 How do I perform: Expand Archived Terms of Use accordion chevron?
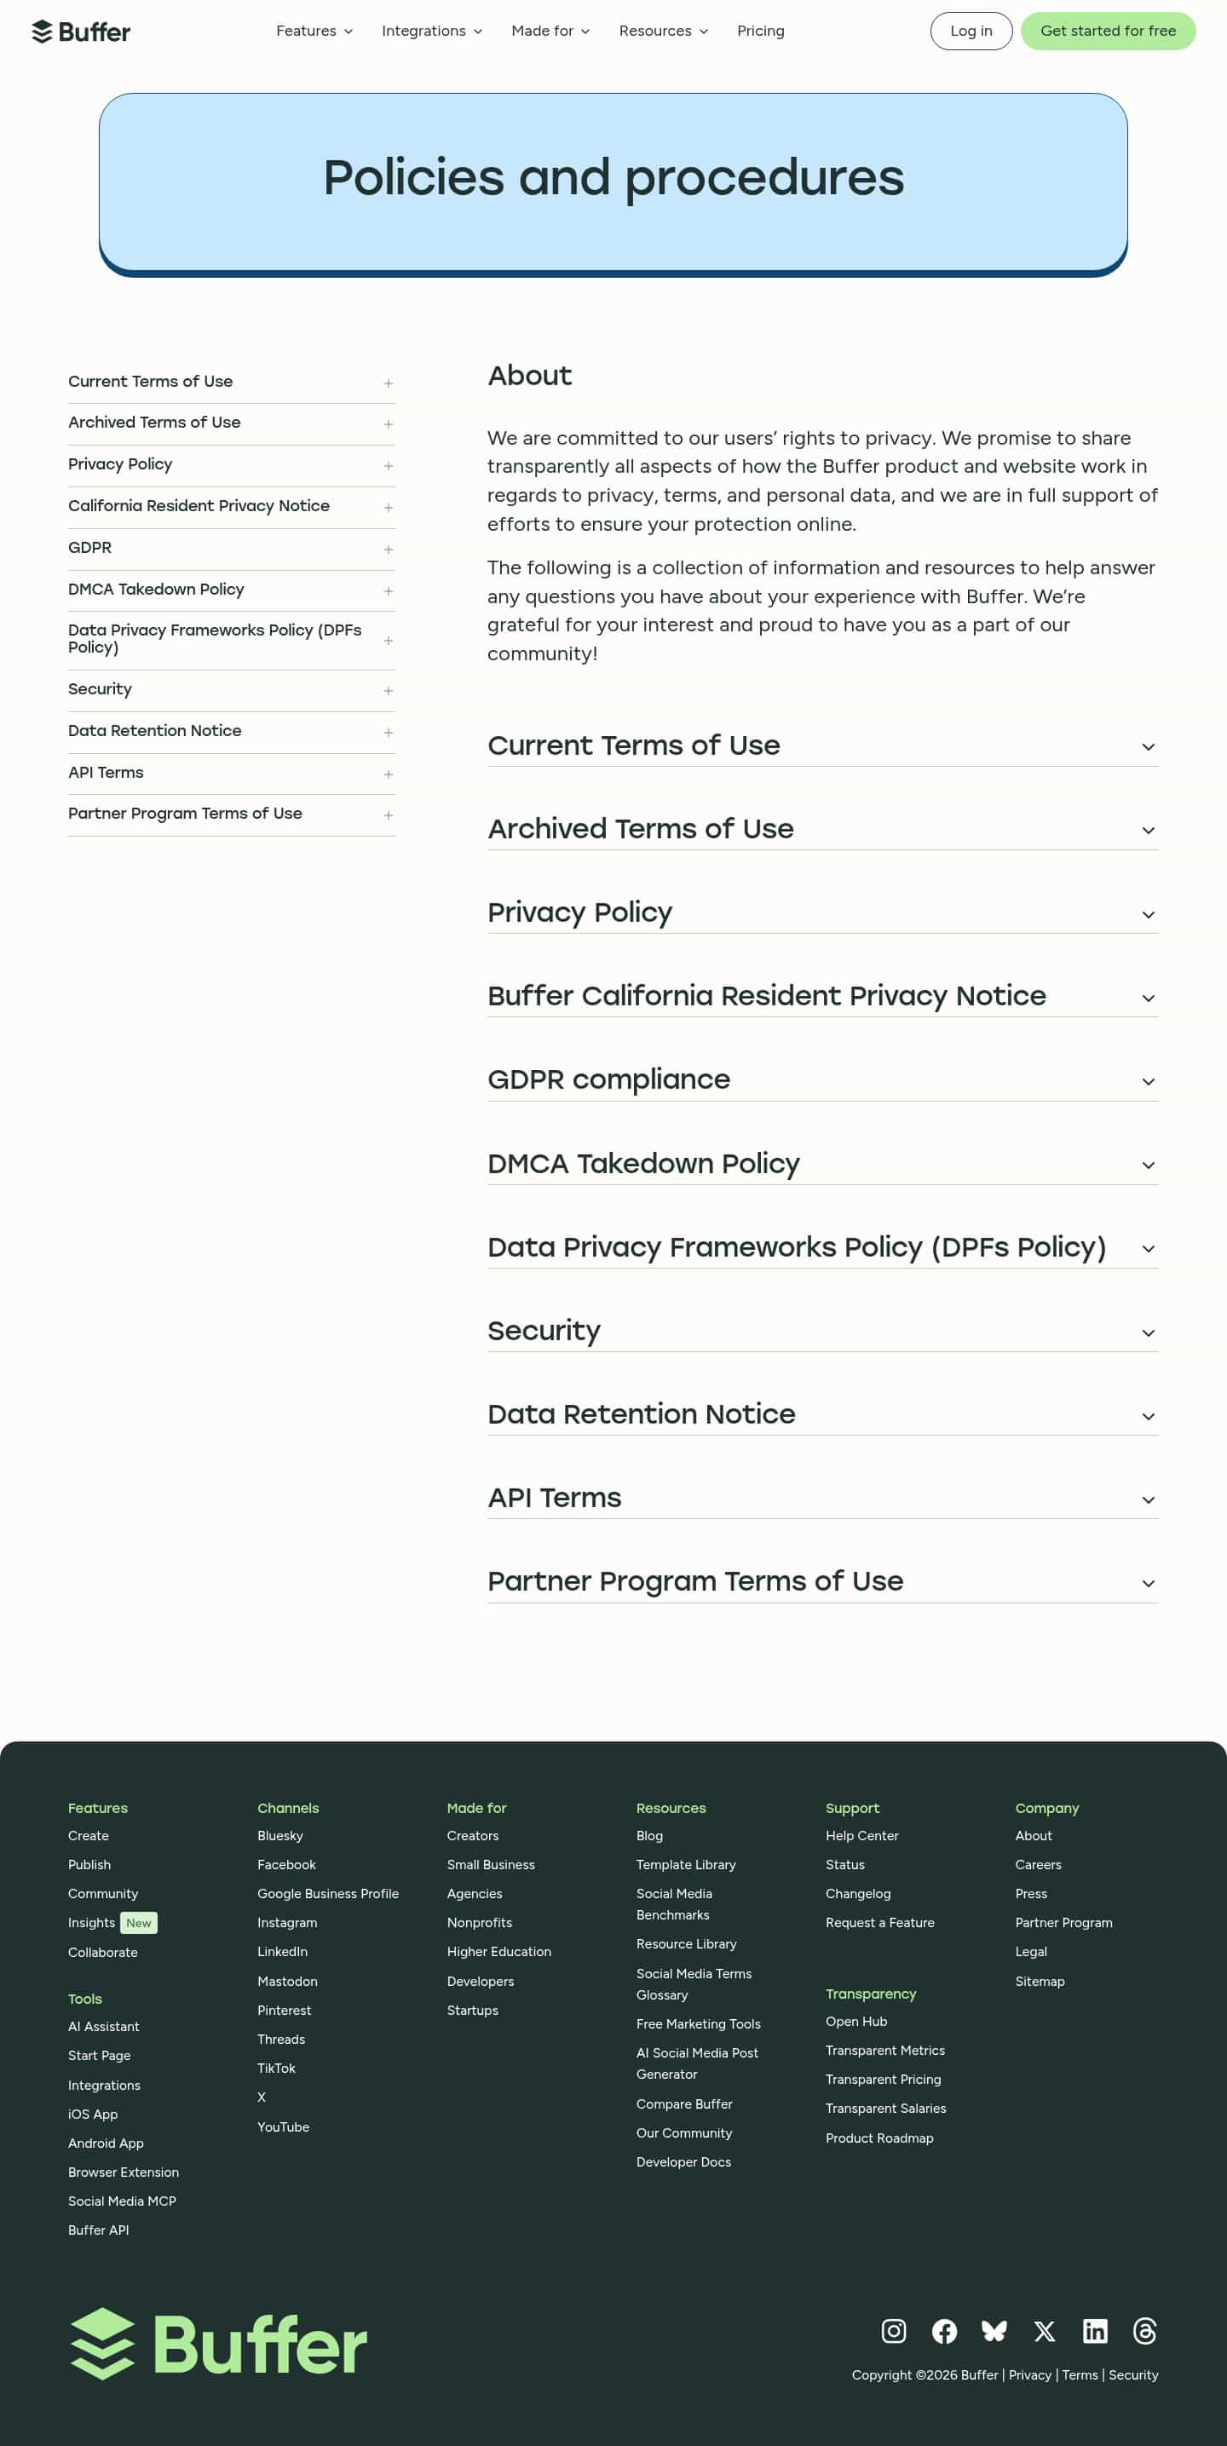click(1148, 831)
